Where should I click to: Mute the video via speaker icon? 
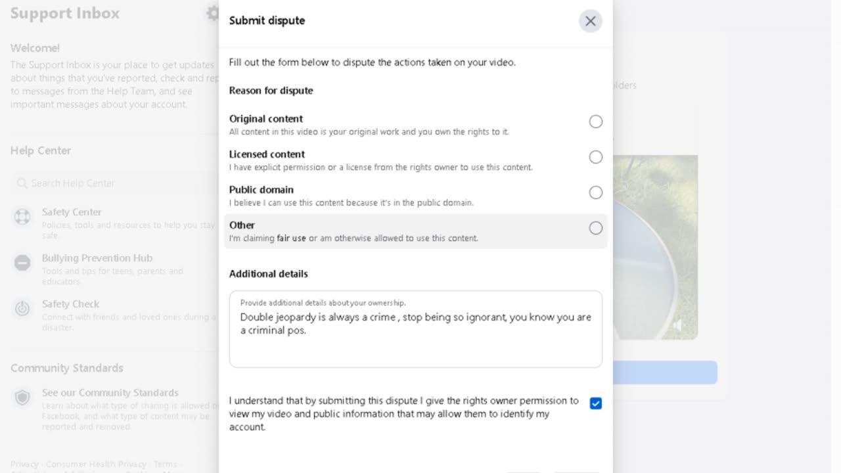coord(677,325)
